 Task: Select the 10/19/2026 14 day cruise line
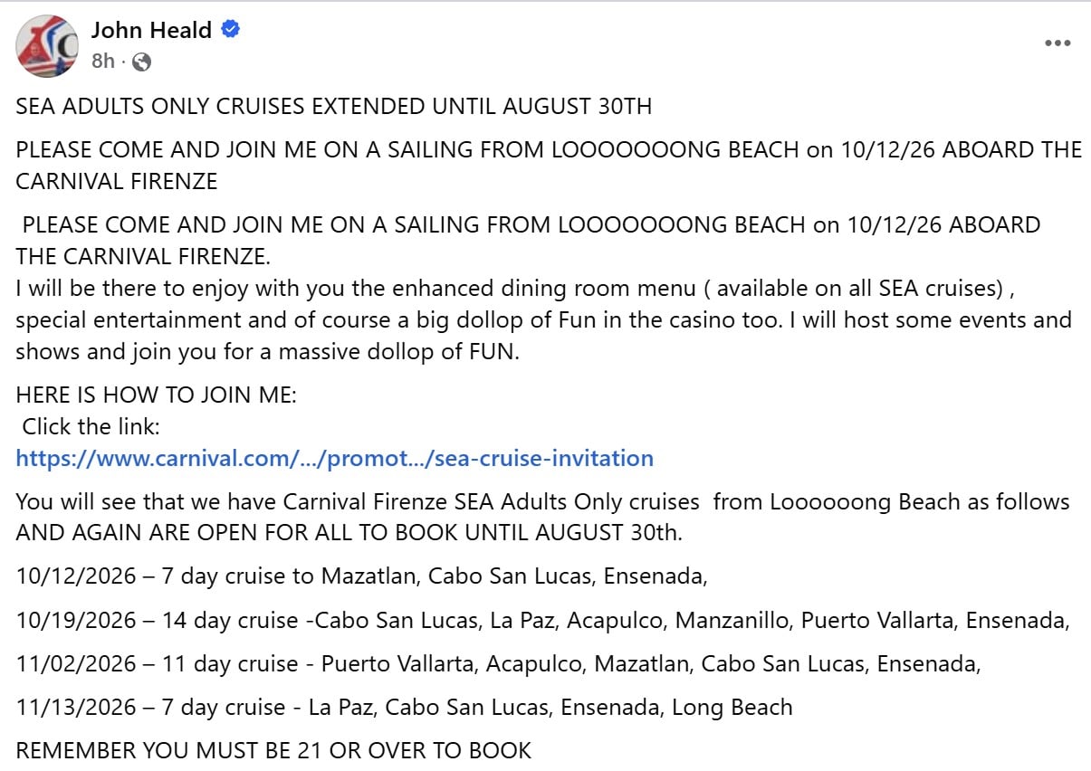(543, 620)
